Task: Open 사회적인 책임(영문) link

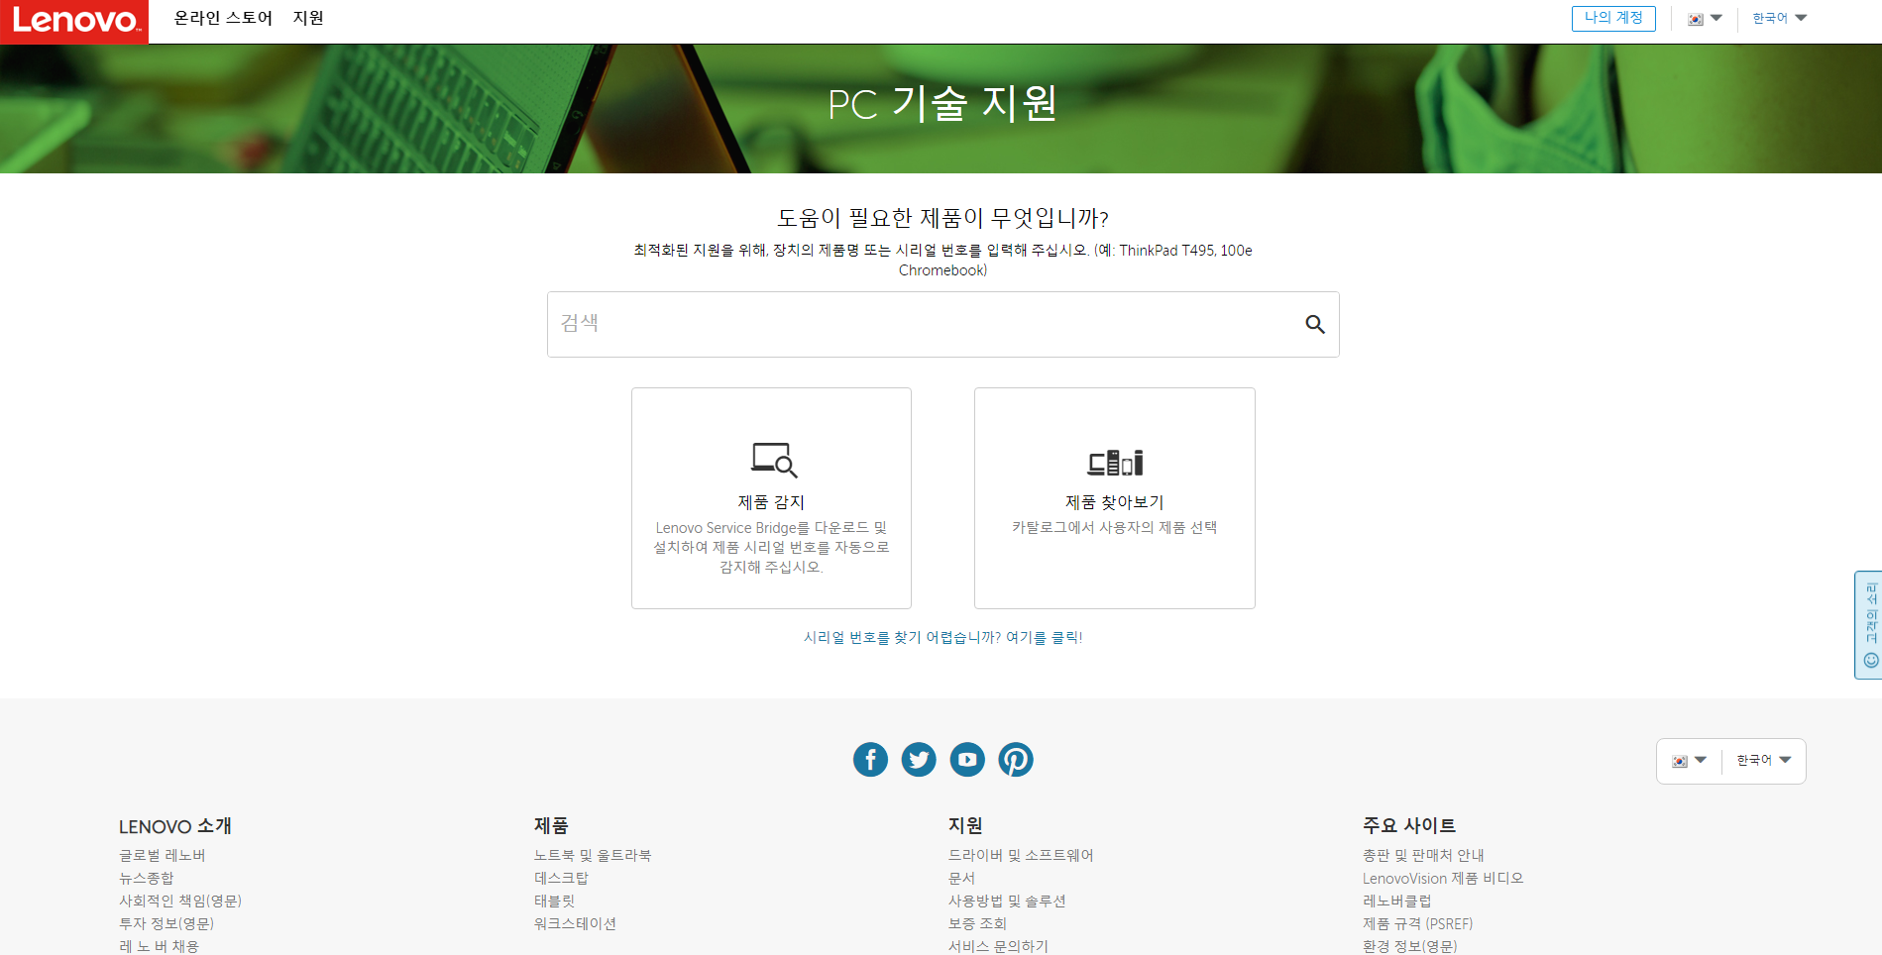Action: coord(180,901)
